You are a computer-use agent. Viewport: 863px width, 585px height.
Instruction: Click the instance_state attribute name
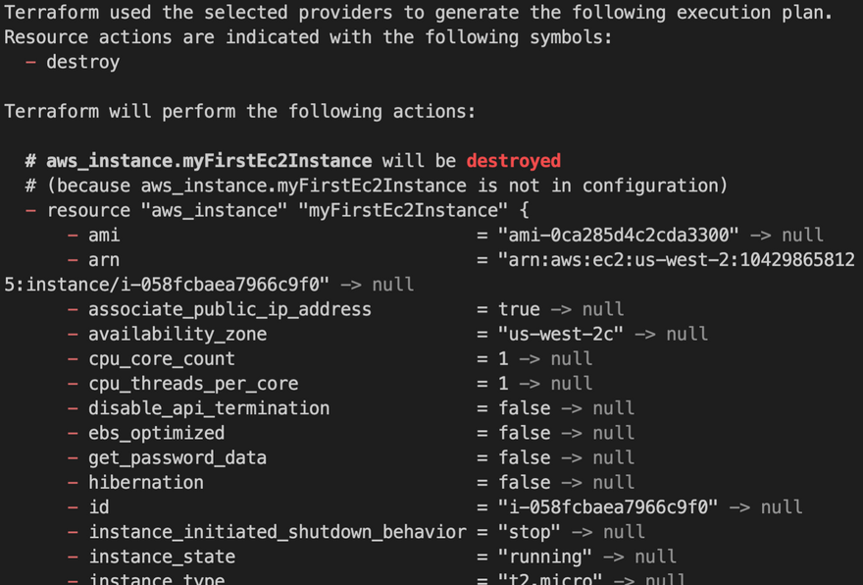point(163,557)
